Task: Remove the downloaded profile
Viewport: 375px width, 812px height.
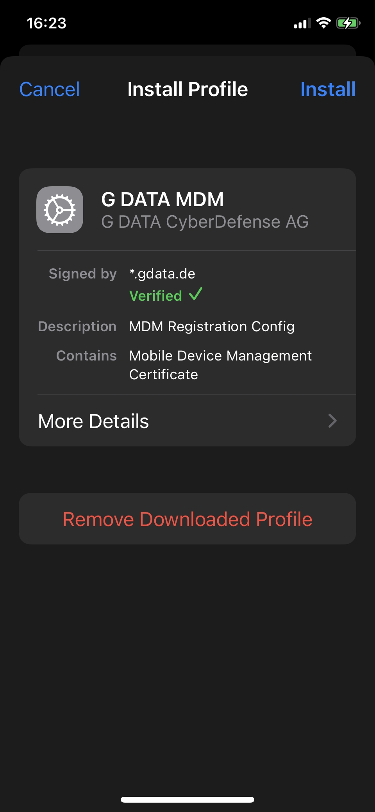Action: point(187,519)
